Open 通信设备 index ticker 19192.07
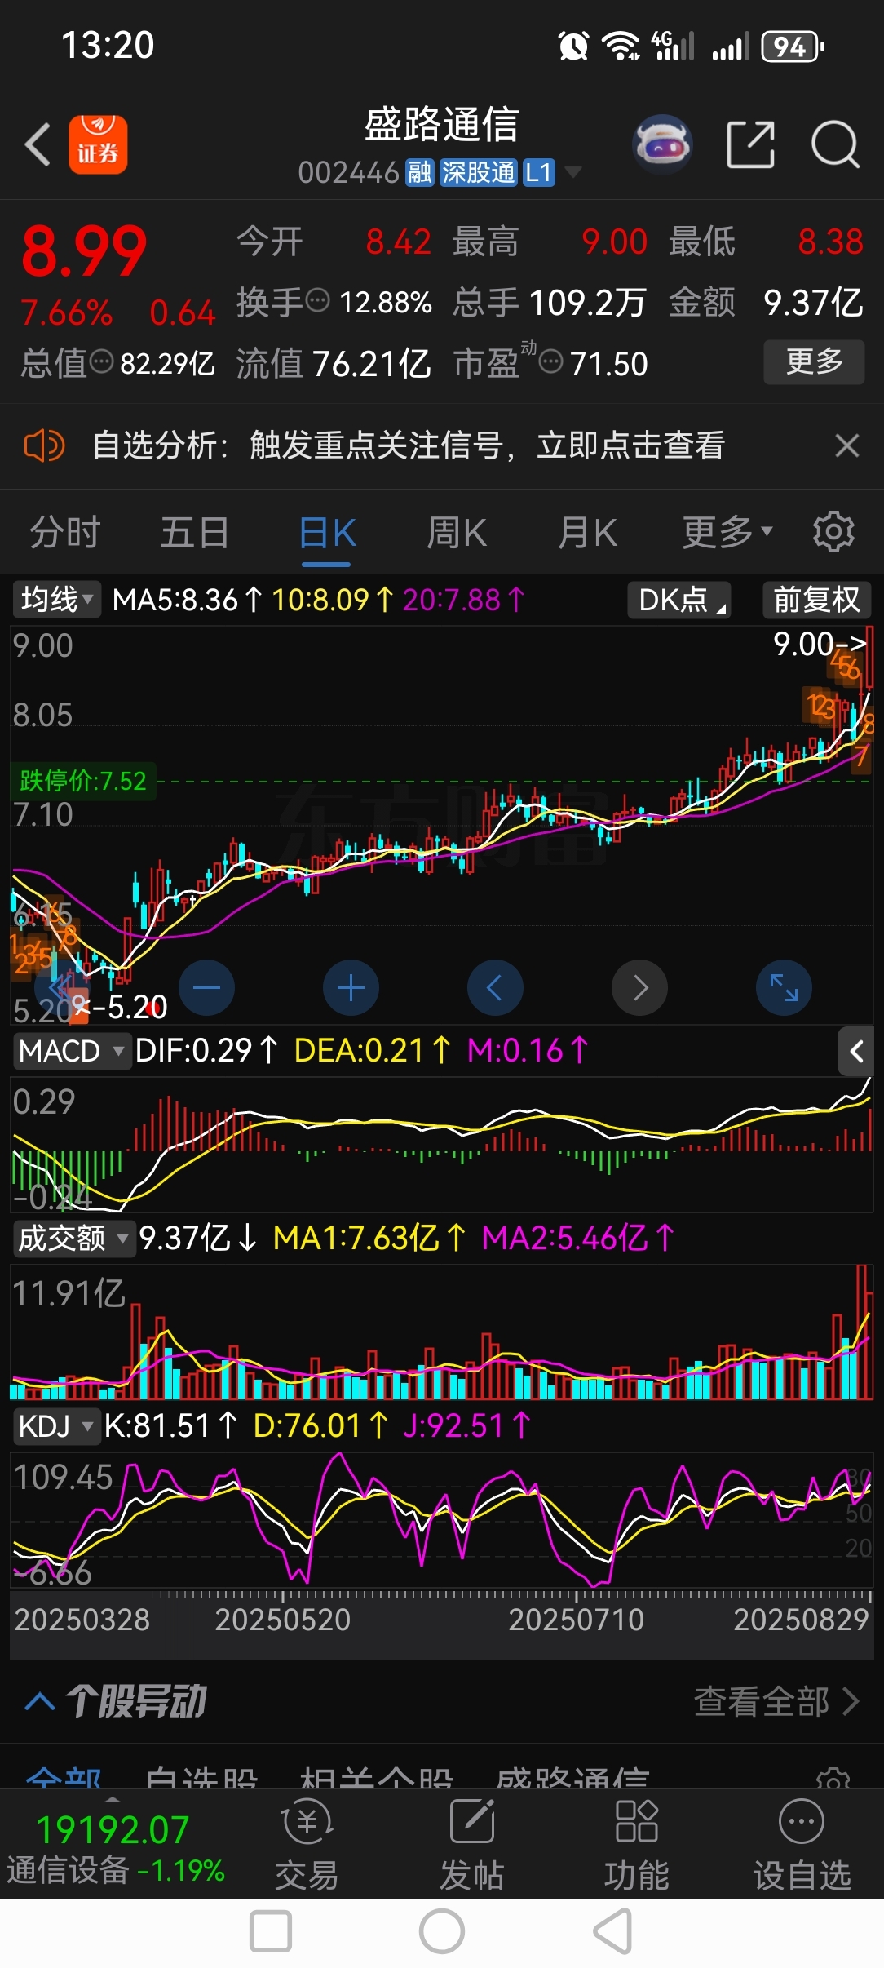 click(114, 1849)
